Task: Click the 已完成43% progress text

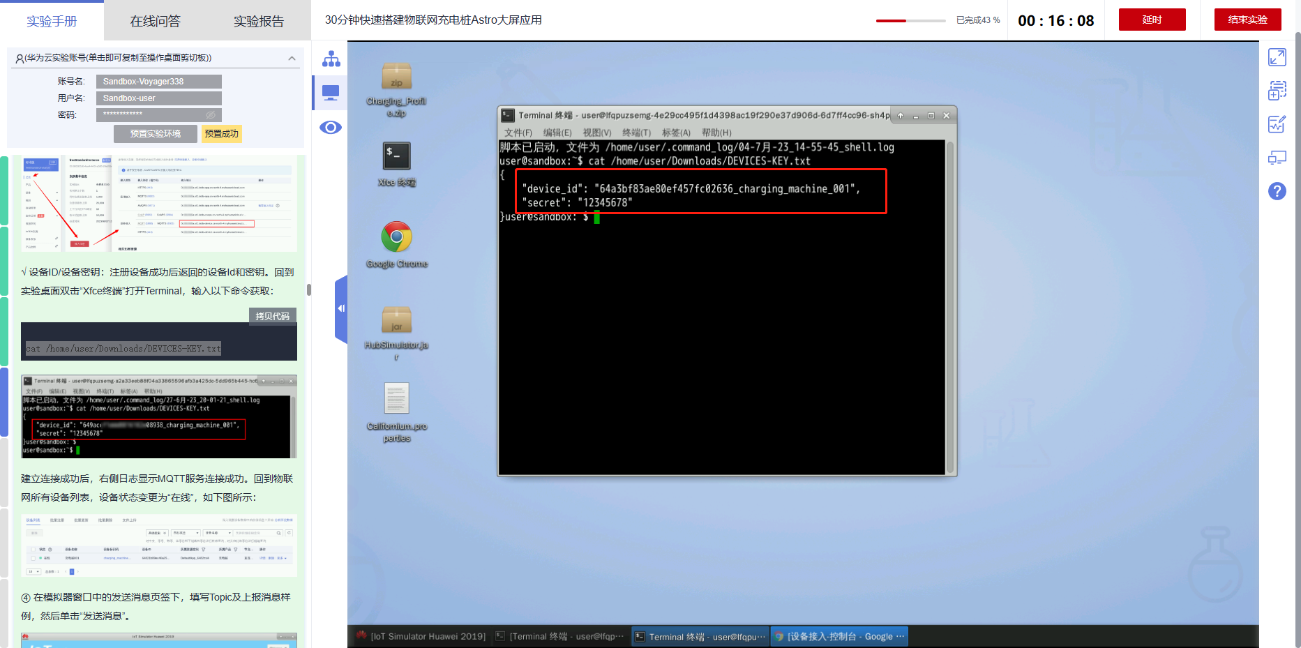Action: click(978, 20)
